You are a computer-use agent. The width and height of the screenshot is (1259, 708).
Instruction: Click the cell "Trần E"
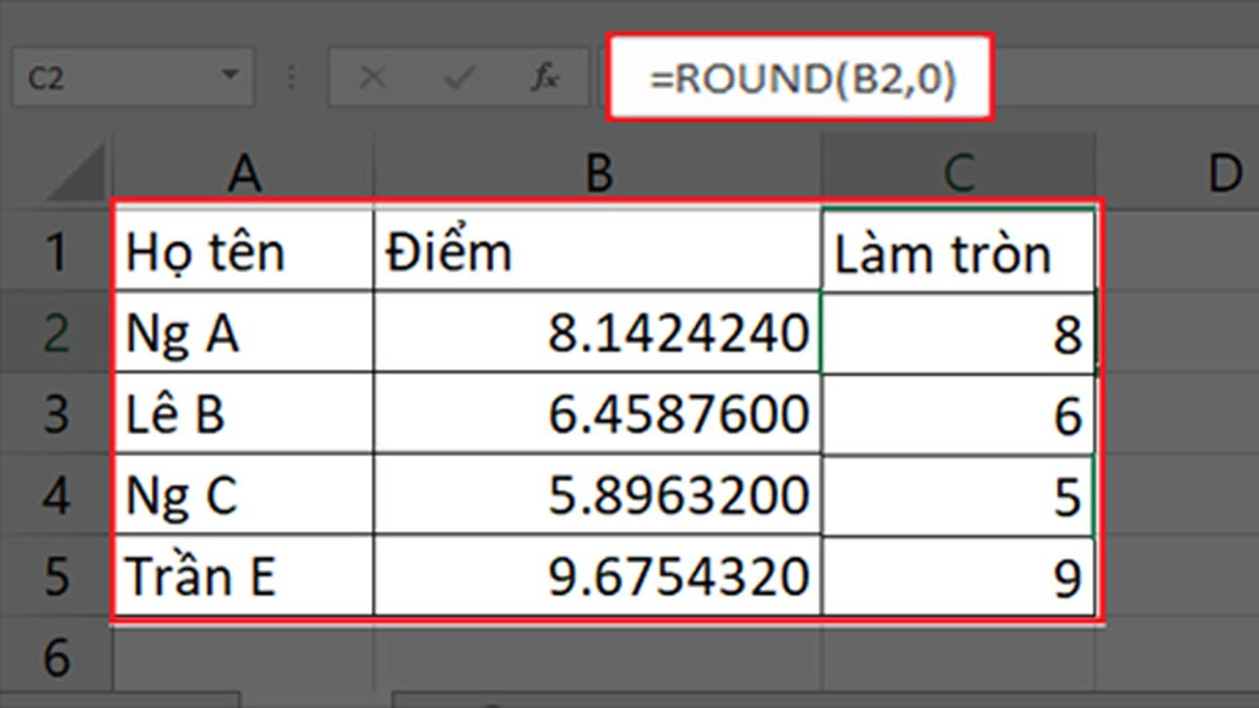[243, 576]
